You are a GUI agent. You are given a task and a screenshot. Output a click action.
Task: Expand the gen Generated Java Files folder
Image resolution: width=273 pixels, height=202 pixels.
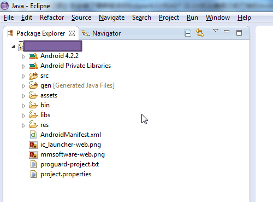coord(23,86)
